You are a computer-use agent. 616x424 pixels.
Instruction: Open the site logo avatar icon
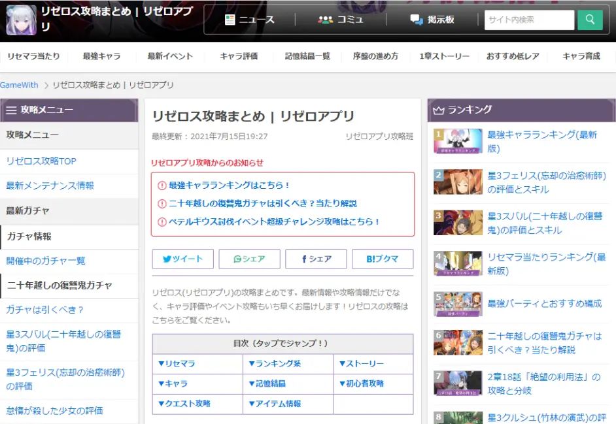point(21,20)
